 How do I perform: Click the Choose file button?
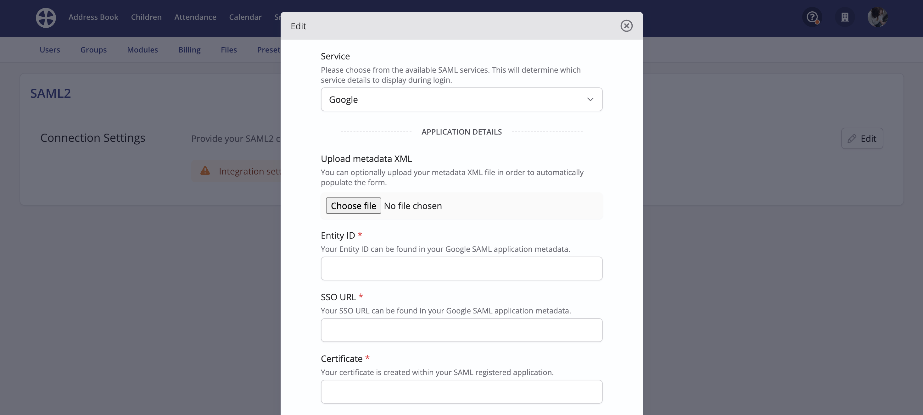click(x=353, y=206)
